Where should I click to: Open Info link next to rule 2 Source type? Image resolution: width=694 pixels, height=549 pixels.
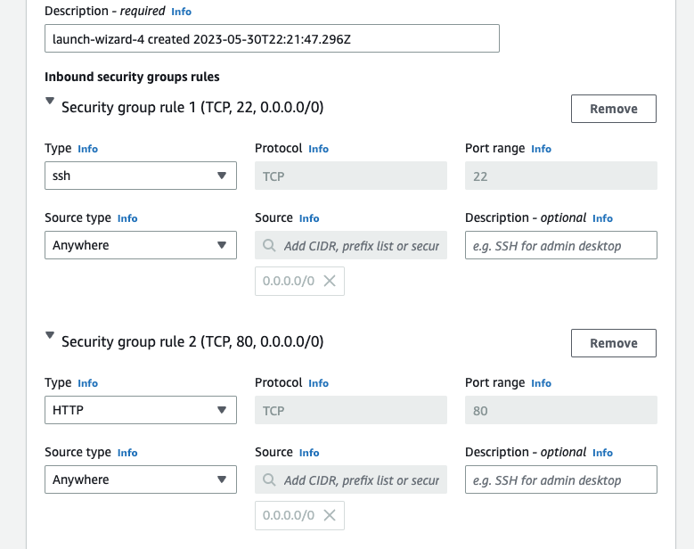coord(127,453)
